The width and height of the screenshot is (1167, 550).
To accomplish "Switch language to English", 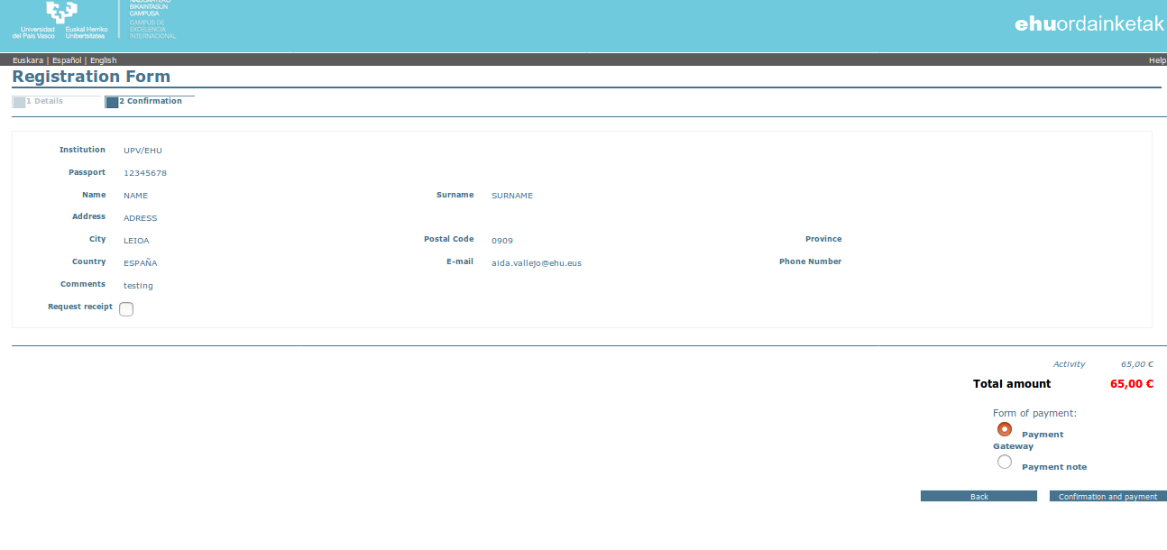I will pyautogui.click(x=103, y=60).
